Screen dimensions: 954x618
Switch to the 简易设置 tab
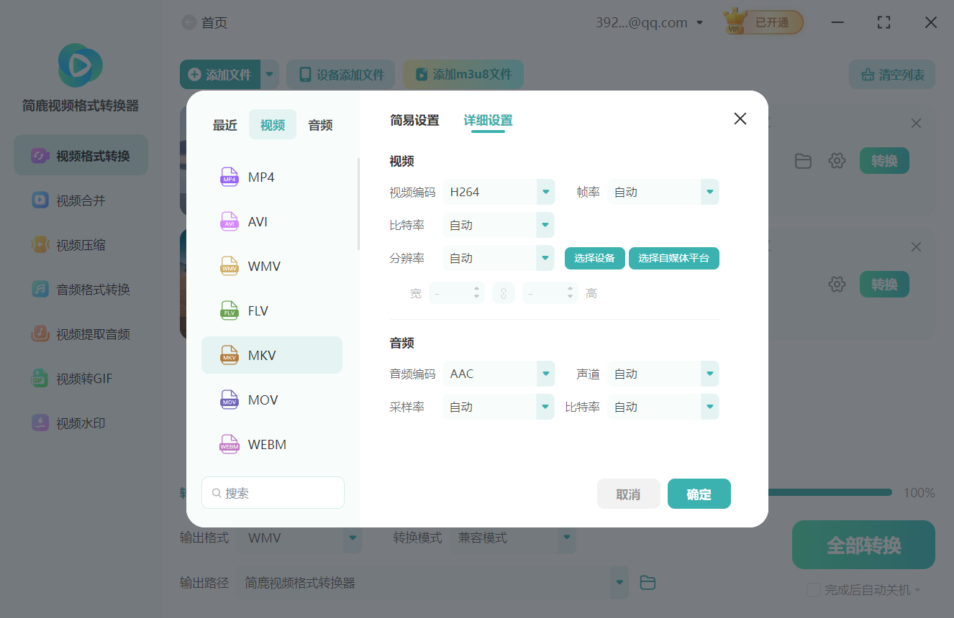click(415, 120)
